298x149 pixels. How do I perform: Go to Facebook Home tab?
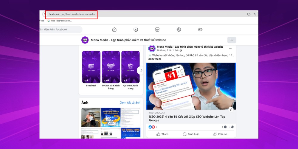tap(114, 30)
